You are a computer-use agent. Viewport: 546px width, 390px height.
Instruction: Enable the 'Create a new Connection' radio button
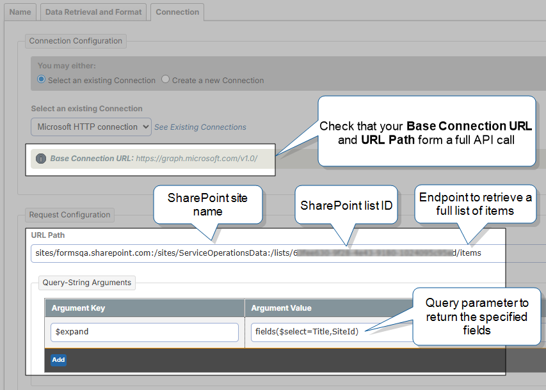166,80
